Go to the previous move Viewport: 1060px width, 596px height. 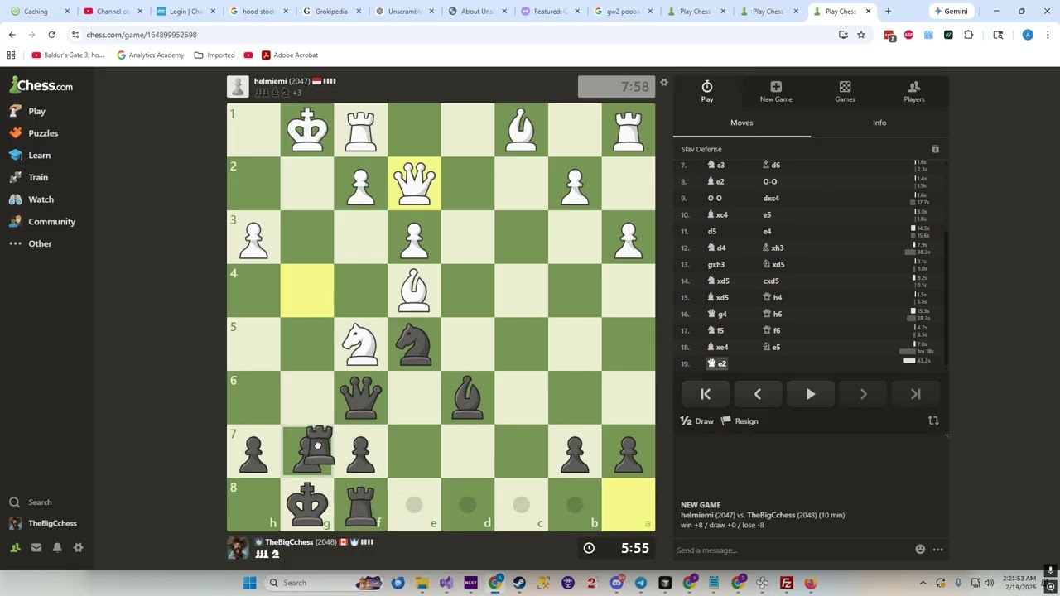coord(758,395)
